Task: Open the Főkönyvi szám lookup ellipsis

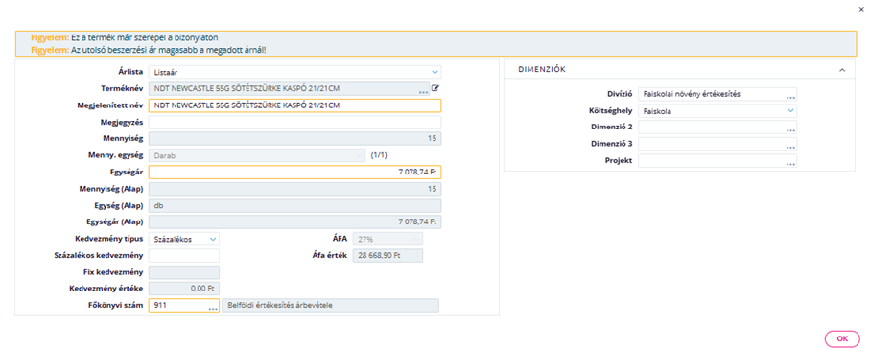Action: [x=213, y=309]
